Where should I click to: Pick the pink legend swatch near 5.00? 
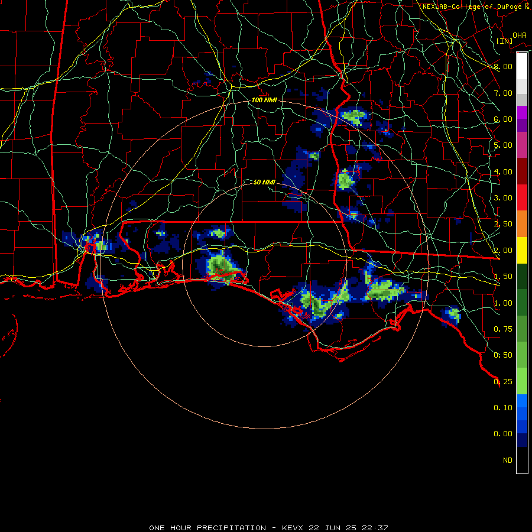point(522,145)
